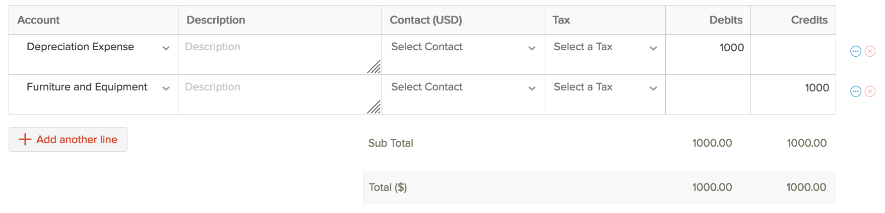Click the more options icon for Depreciation Expense row
The height and width of the screenshot is (213, 885).
point(855,51)
